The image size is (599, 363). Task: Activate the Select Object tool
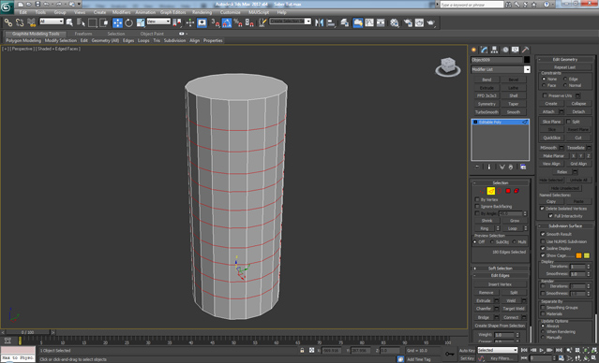pos(69,22)
